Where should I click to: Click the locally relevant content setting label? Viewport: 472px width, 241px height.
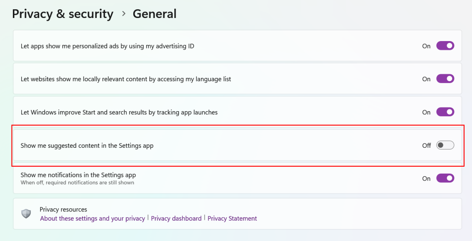126,79
